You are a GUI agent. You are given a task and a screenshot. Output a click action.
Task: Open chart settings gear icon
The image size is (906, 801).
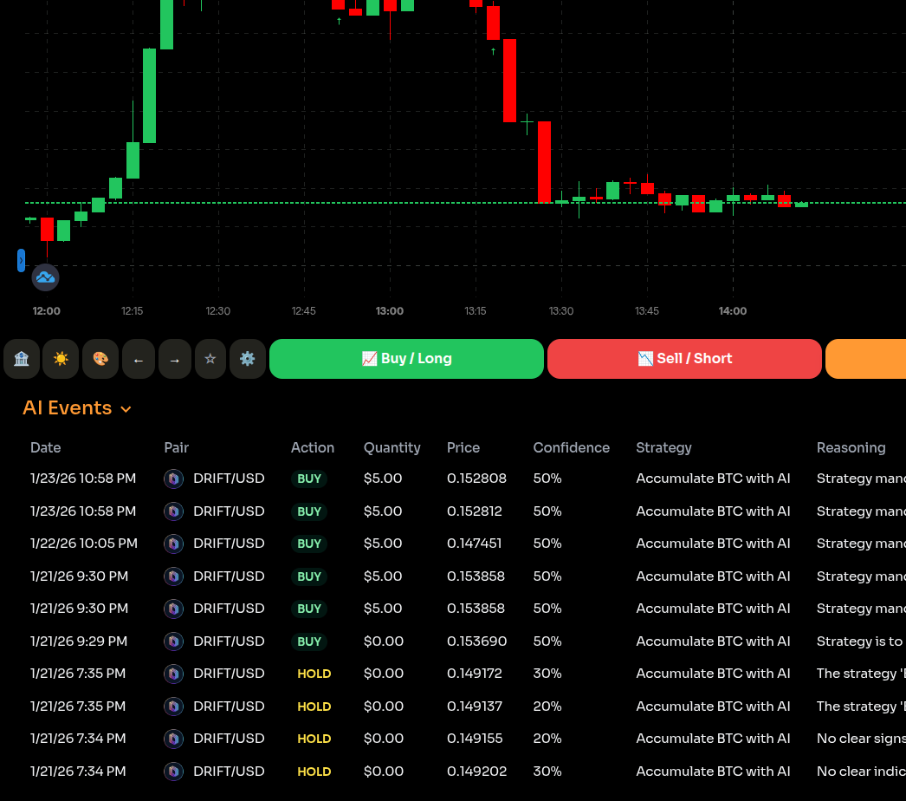click(248, 359)
